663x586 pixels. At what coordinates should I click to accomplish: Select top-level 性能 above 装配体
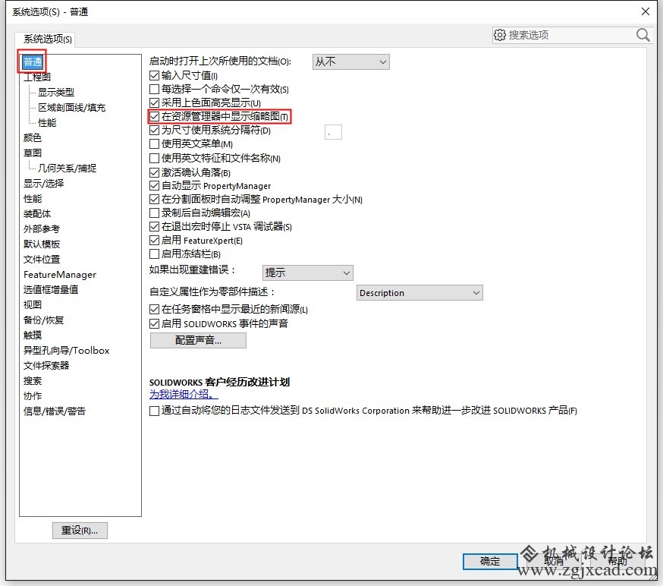click(x=33, y=199)
